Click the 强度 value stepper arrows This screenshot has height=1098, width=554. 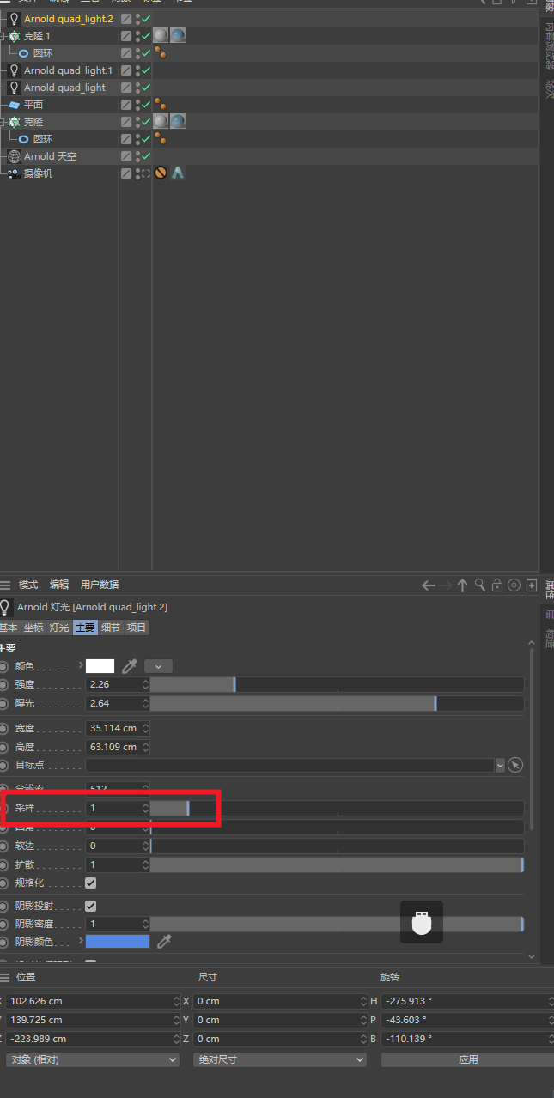pos(146,685)
